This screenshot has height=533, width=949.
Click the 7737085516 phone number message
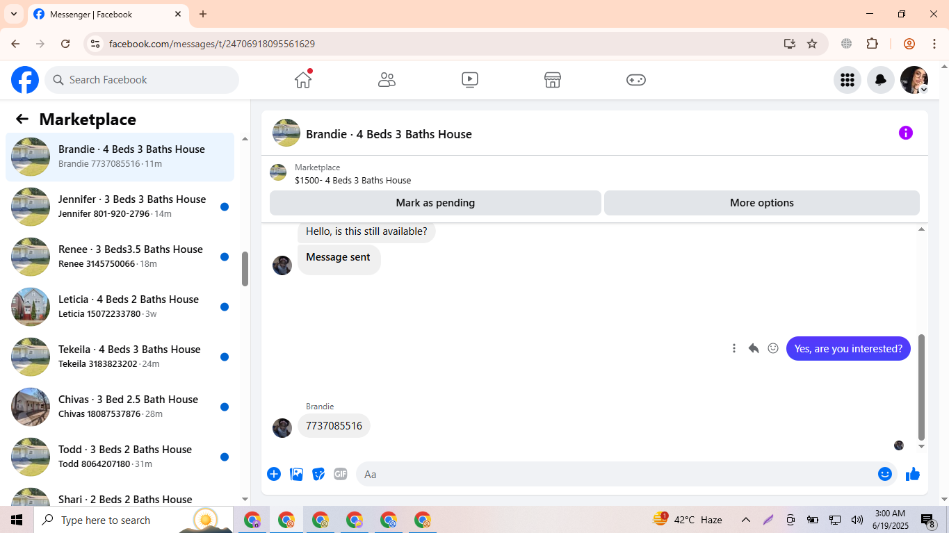pyautogui.click(x=334, y=426)
